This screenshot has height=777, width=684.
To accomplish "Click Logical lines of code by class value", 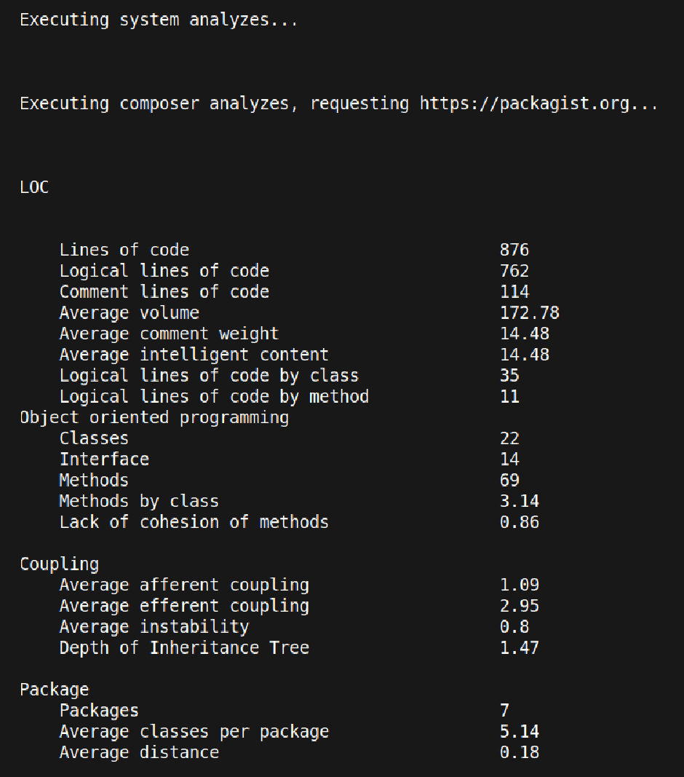I will [x=509, y=376].
